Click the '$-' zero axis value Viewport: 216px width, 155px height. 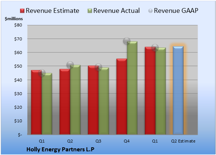tap(20, 134)
